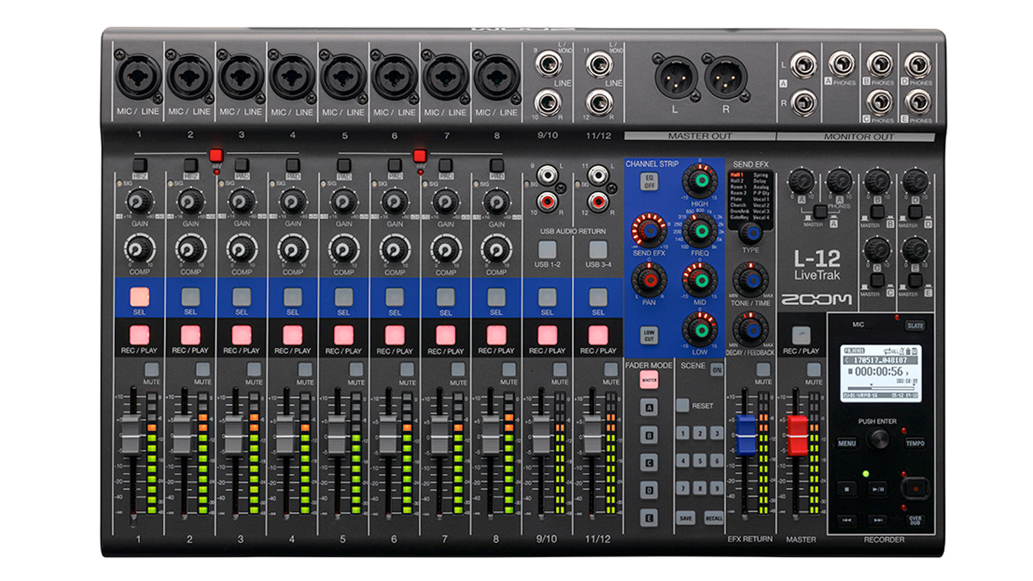Hit the recorder play/pause button
Screen dimensions: 1033x581
878,489
